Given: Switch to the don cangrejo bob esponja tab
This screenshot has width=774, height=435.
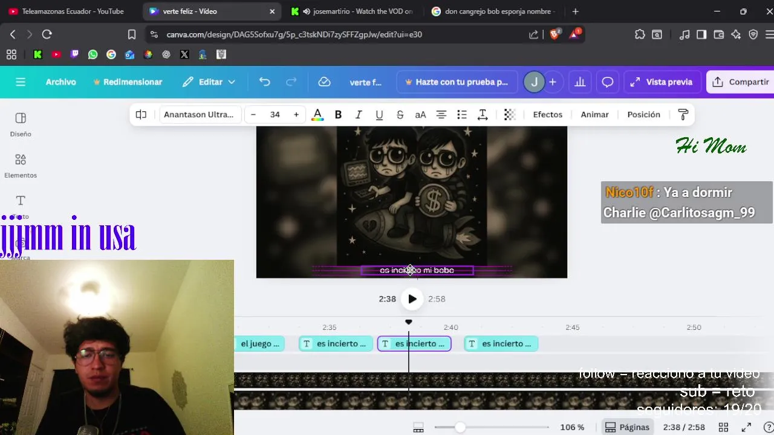Looking at the screenshot, I should 494,11.
